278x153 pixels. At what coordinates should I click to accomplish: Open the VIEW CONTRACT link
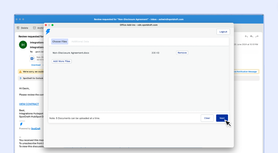coord(29,104)
